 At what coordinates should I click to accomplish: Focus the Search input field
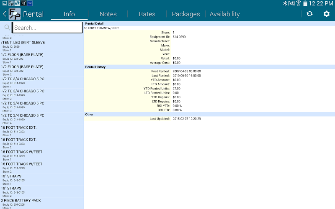[47, 28]
